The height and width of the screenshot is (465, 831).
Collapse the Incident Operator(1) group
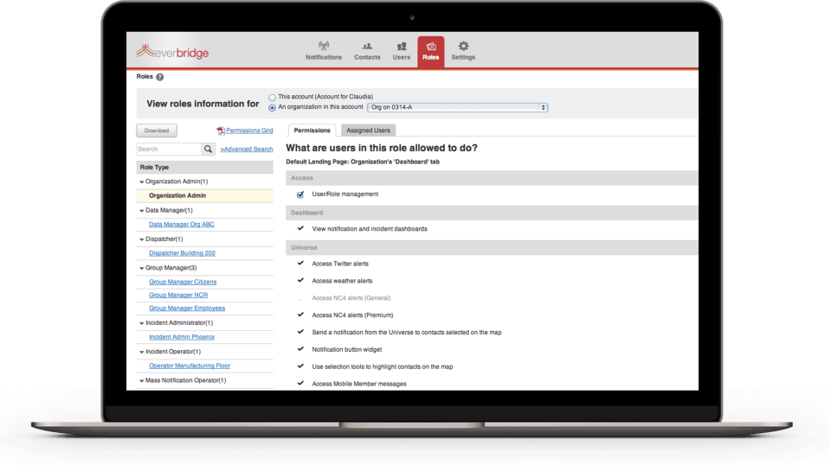141,352
